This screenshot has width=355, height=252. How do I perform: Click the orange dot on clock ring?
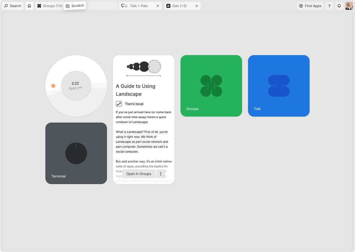tap(53, 86)
